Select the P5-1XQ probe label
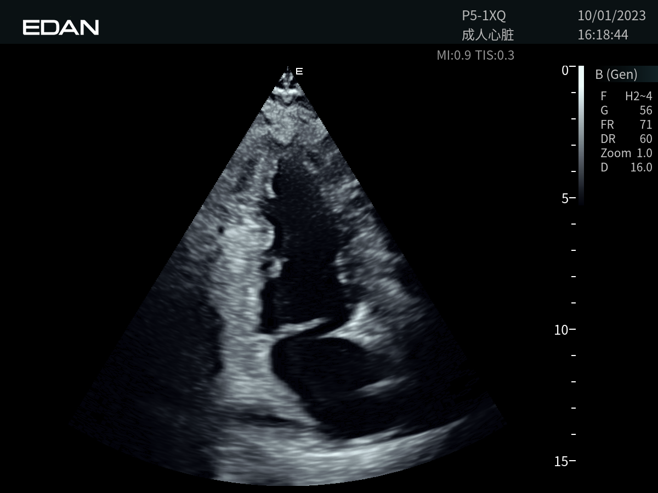Viewport: 658px width, 493px height. pyautogui.click(x=484, y=15)
